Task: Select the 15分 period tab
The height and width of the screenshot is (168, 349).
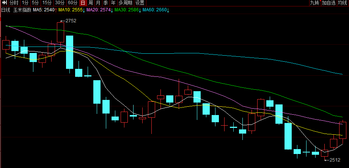Action: (47, 3)
